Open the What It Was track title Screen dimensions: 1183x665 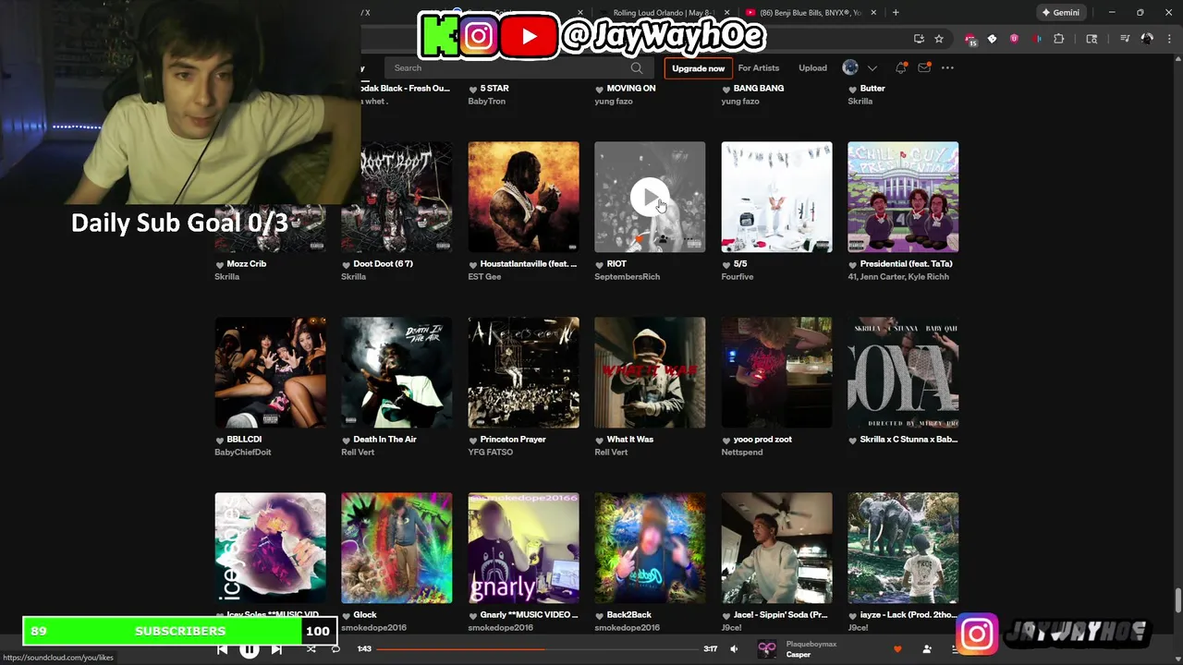[629, 440]
